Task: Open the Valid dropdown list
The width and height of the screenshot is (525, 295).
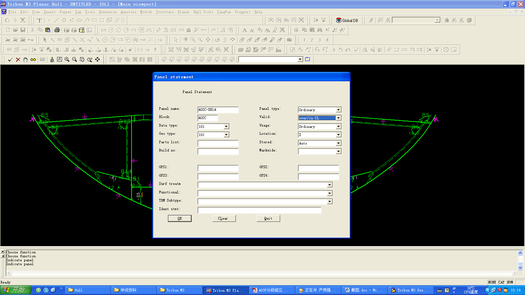Action: pos(338,118)
